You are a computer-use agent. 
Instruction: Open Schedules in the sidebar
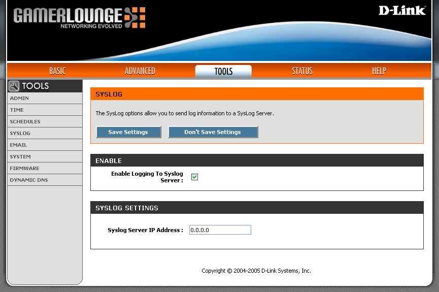(x=45, y=121)
